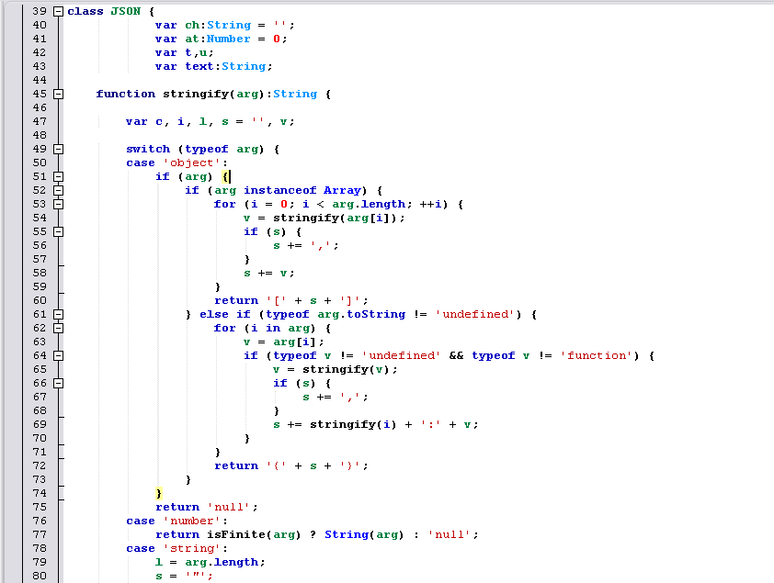Image resolution: width=774 pixels, height=583 pixels.
Task: Click 'v = arg[i];' on line 63
Action: tap(284, 342)
